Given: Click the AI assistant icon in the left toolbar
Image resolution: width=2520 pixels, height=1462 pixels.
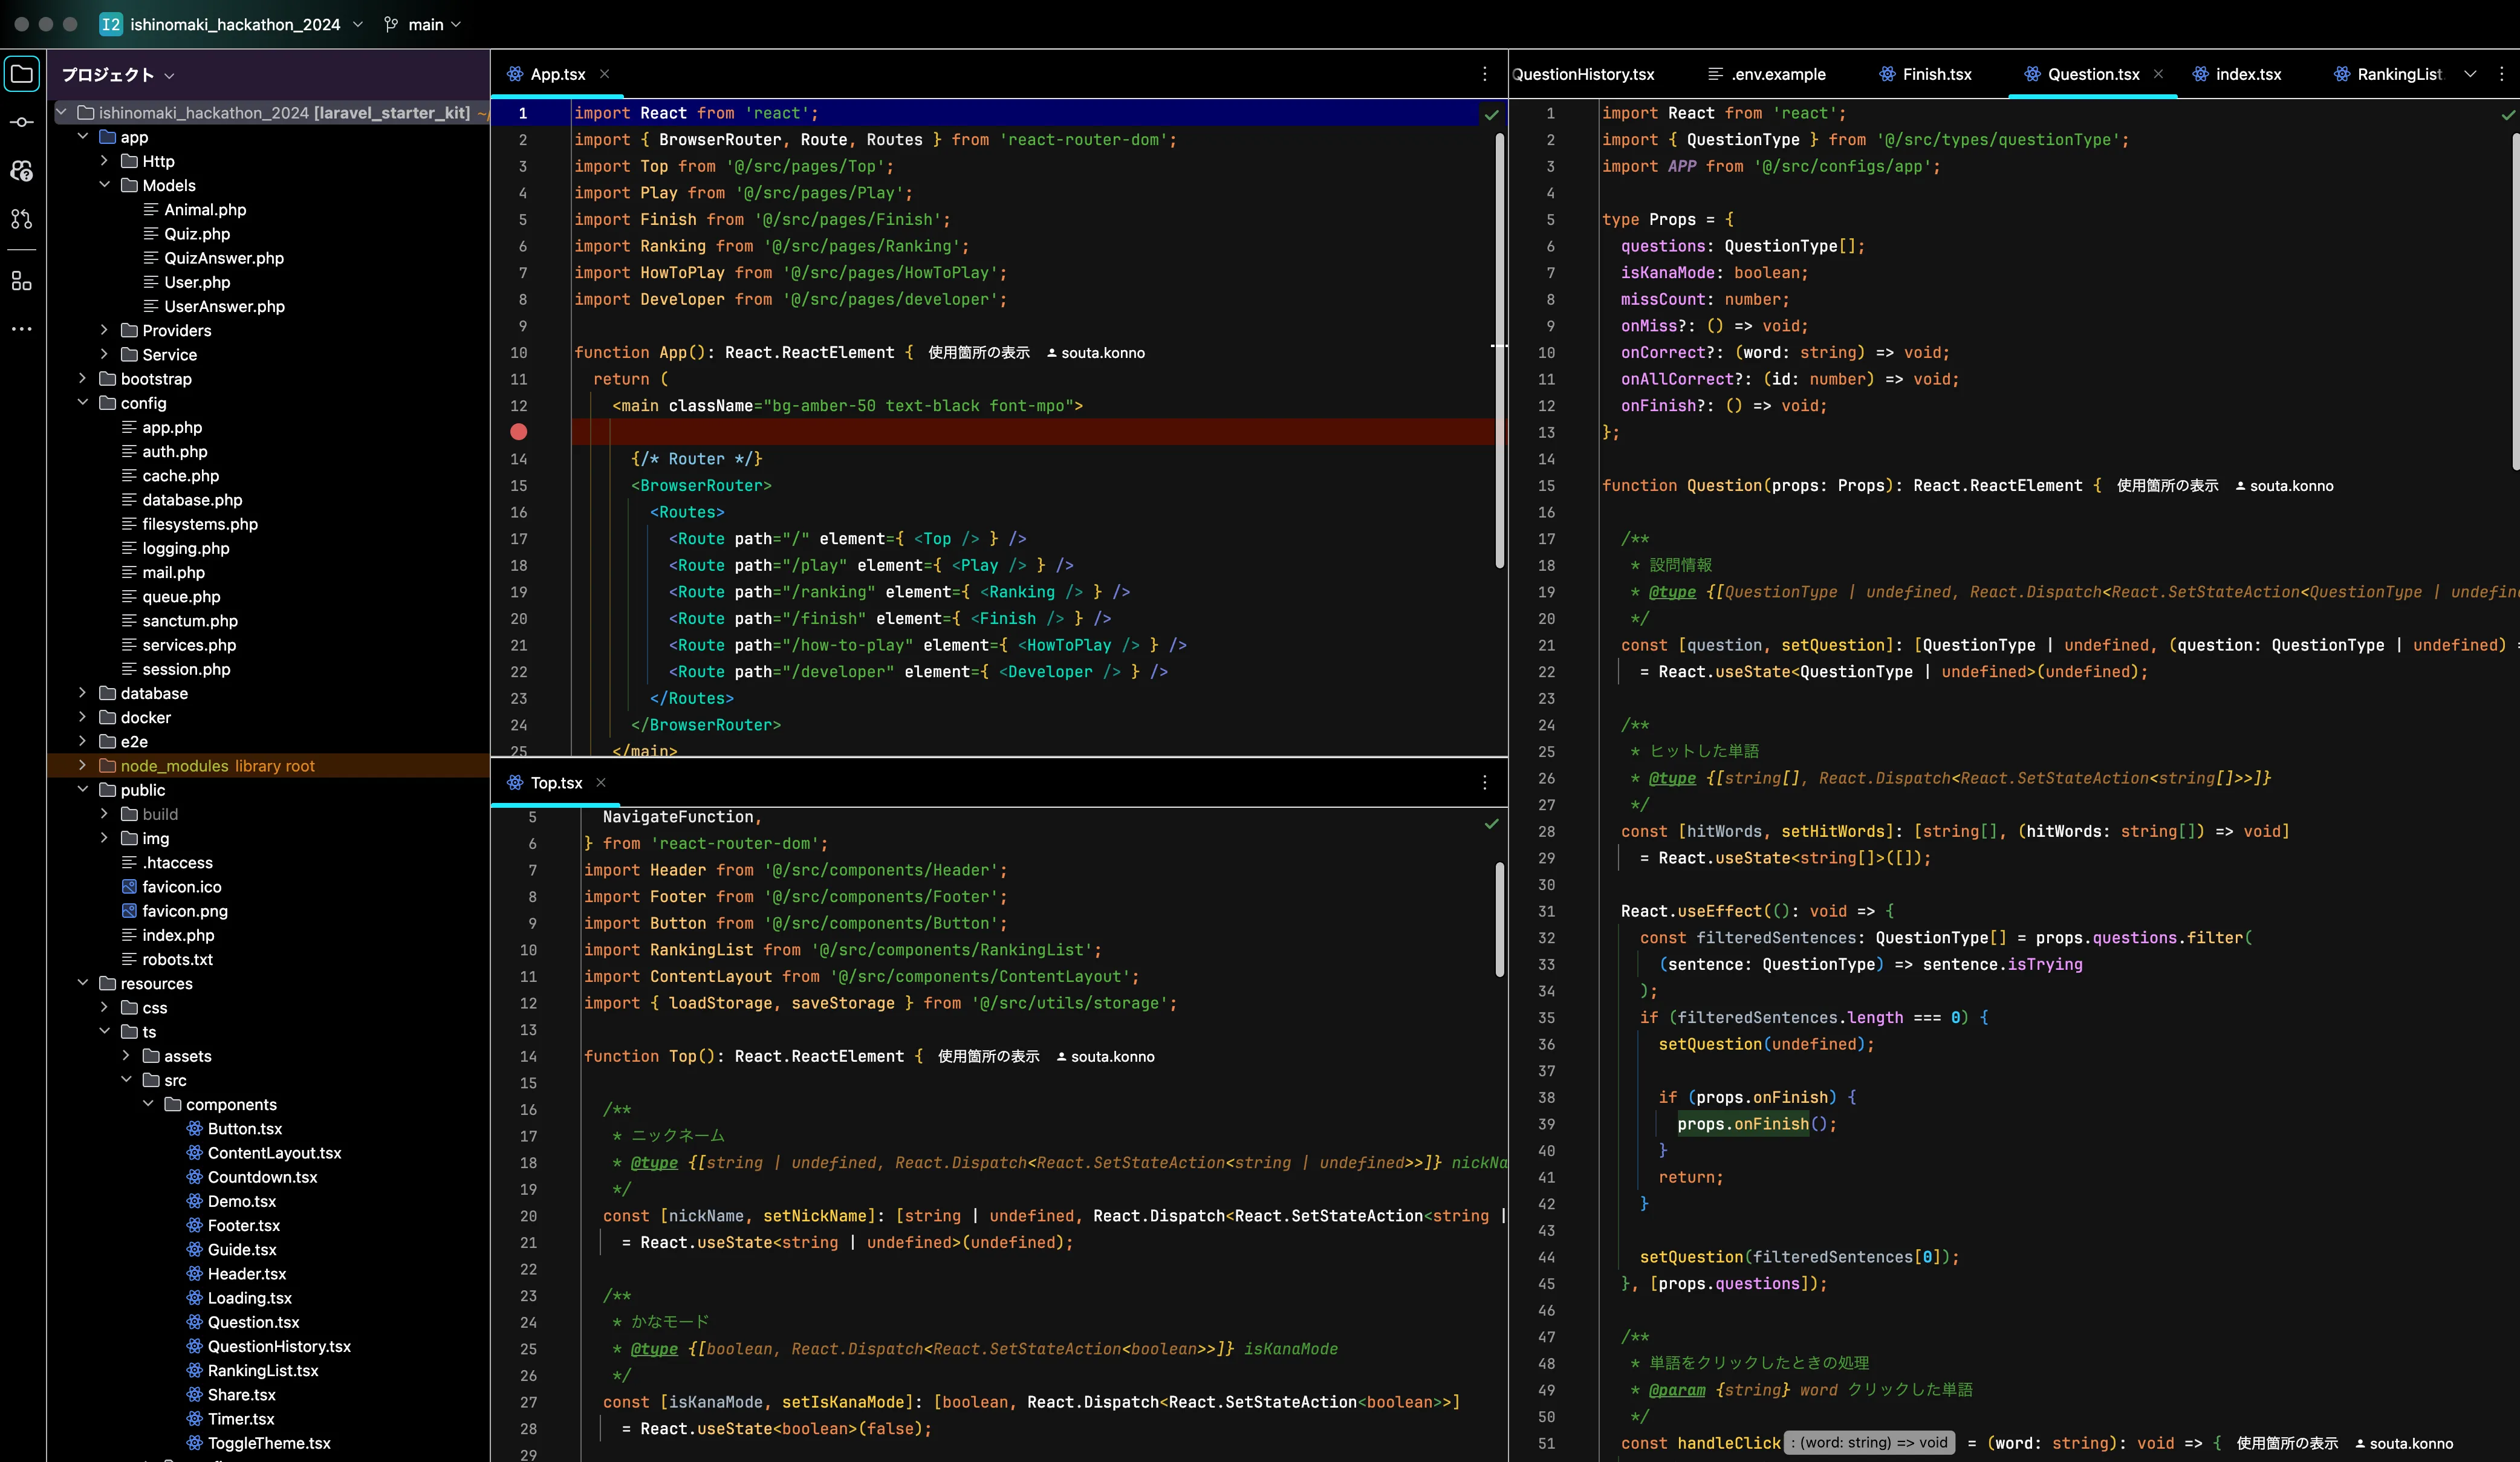Looking at the screenshot, I should tap(22, 171).
